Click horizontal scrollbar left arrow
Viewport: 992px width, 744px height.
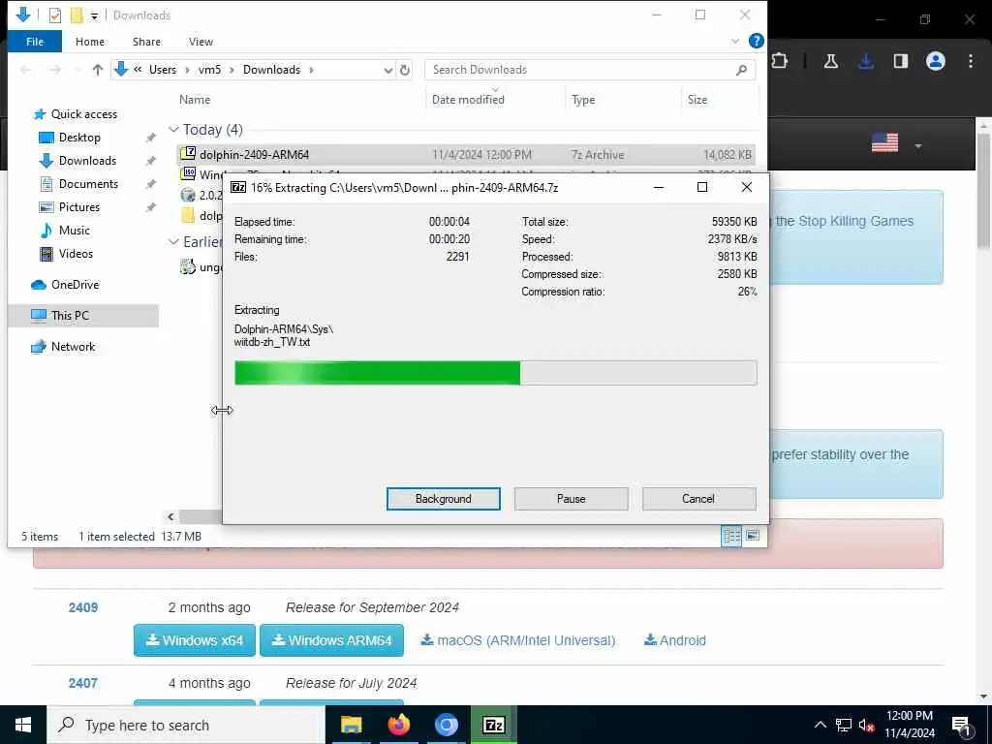pyautogui.click(x=170, y=517)
